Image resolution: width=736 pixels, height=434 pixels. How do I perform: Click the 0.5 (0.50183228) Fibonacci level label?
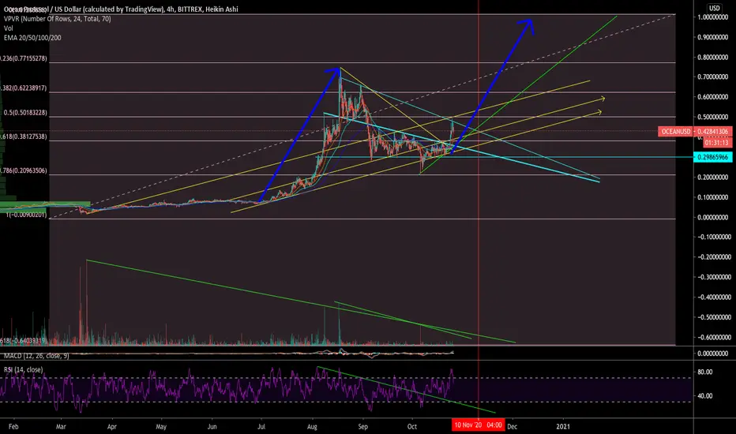point(25,113)
